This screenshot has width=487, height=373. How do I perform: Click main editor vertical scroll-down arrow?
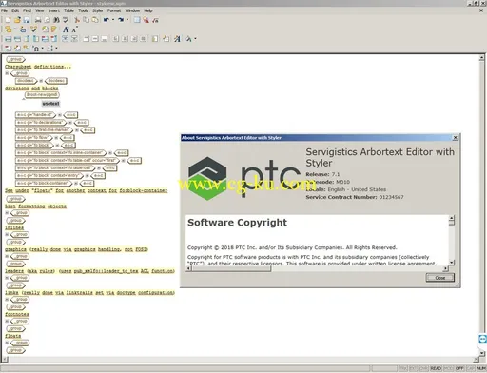click(481, 353)
